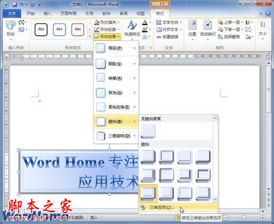274x224 pixels.
Task: Open the quick access toolbar customize arrow
Action: pos(40,5)
